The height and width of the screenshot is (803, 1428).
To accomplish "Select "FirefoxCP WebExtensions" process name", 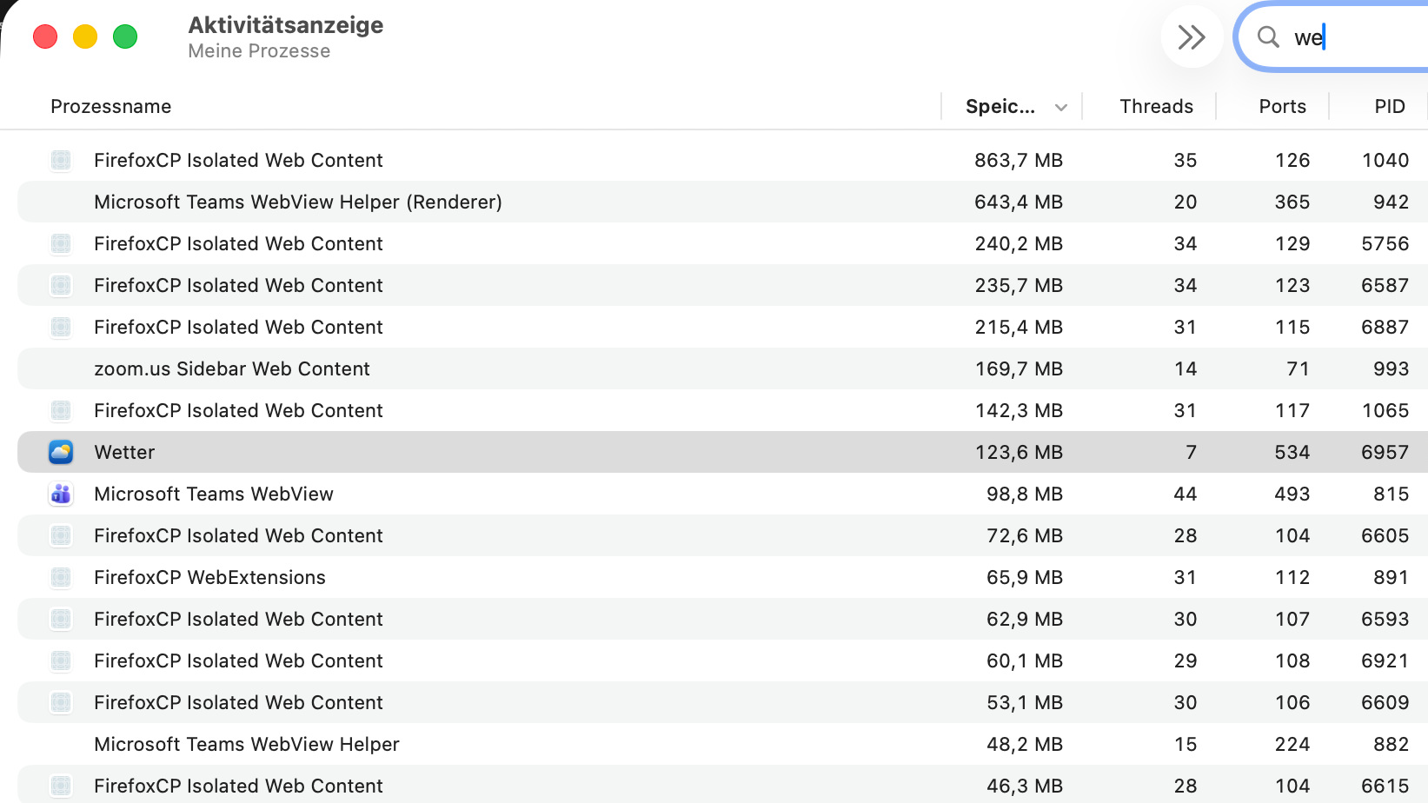I will tap(209, 577).
